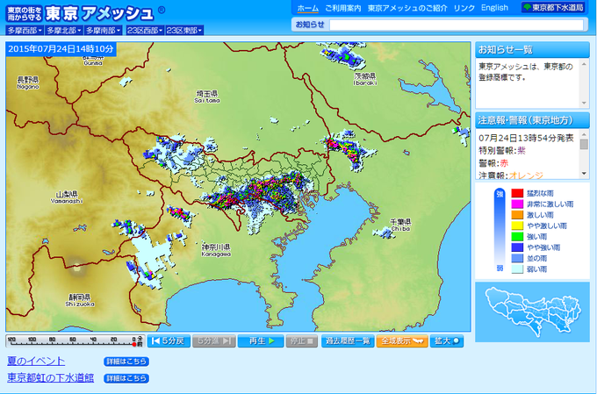Click 詳細はこちら next to 東京都虹の下水道館
Image resolution: width=597 pixels, height=394 pixels.
point(126,378)
